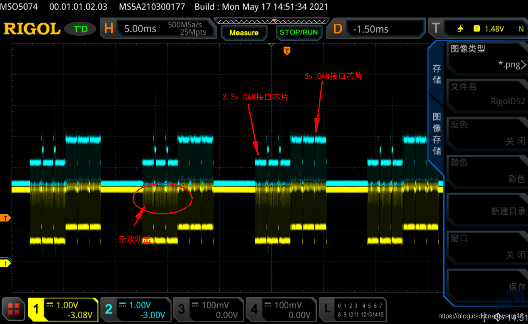Open the H horizontal timebase icon
Screen dimensions: 528x324
coord(108,29)
